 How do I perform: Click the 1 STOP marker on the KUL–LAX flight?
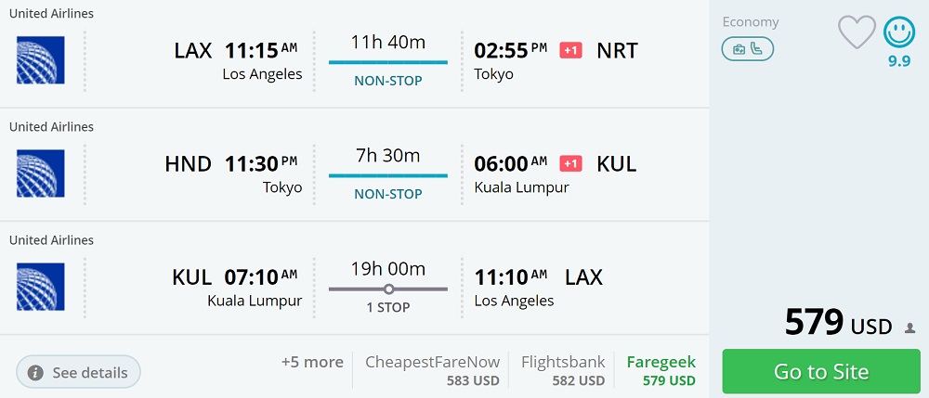coord(388,289)
